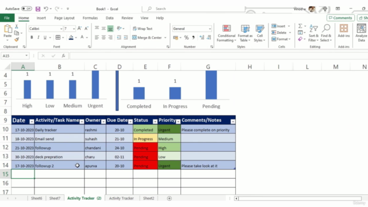The image size is (368, 207).
Task: Click Merge & Center button
Action: 147,37
